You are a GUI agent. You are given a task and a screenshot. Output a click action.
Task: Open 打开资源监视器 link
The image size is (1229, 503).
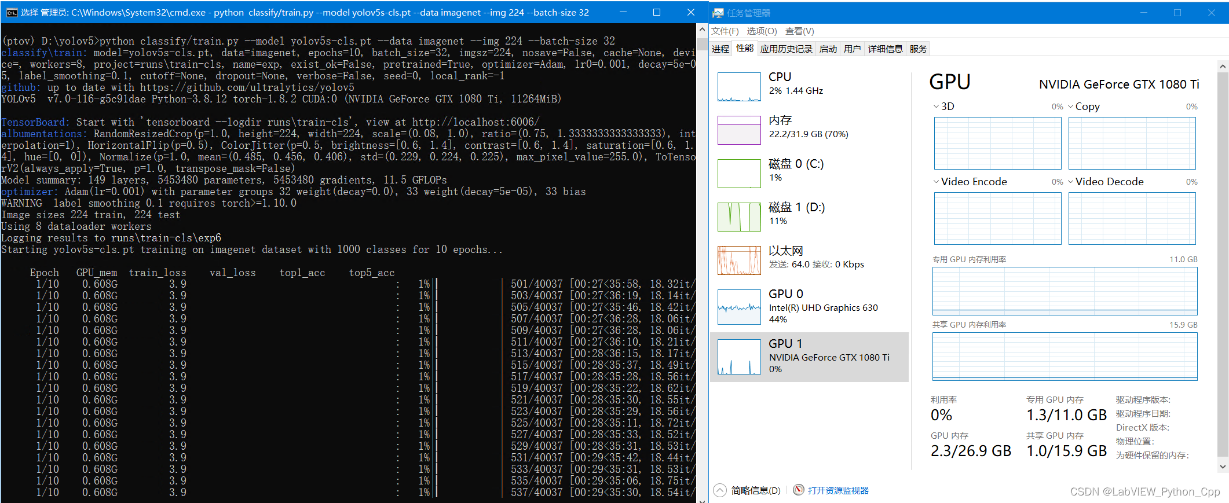tap(838, 490)
